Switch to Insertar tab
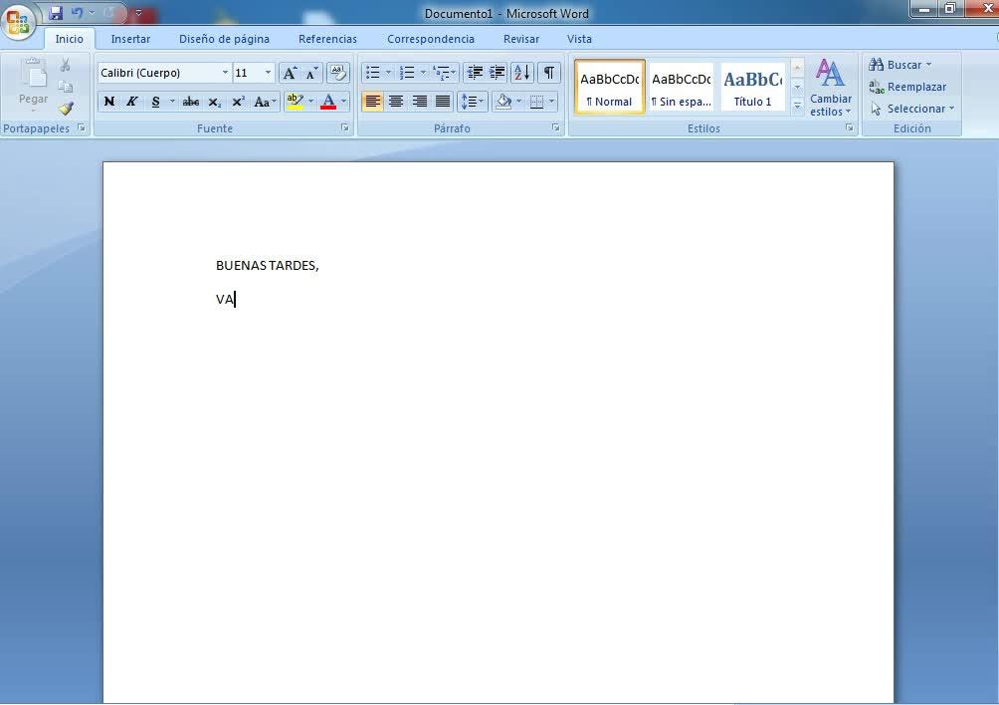 130,39
